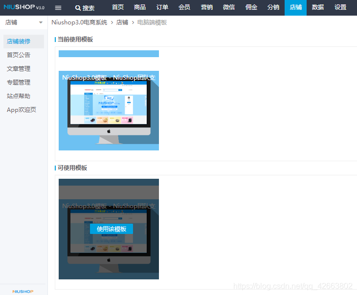This screenshot has width=357, height=295.
Task: Open 文章管理 in the sidebar
Action: [19, 69]
